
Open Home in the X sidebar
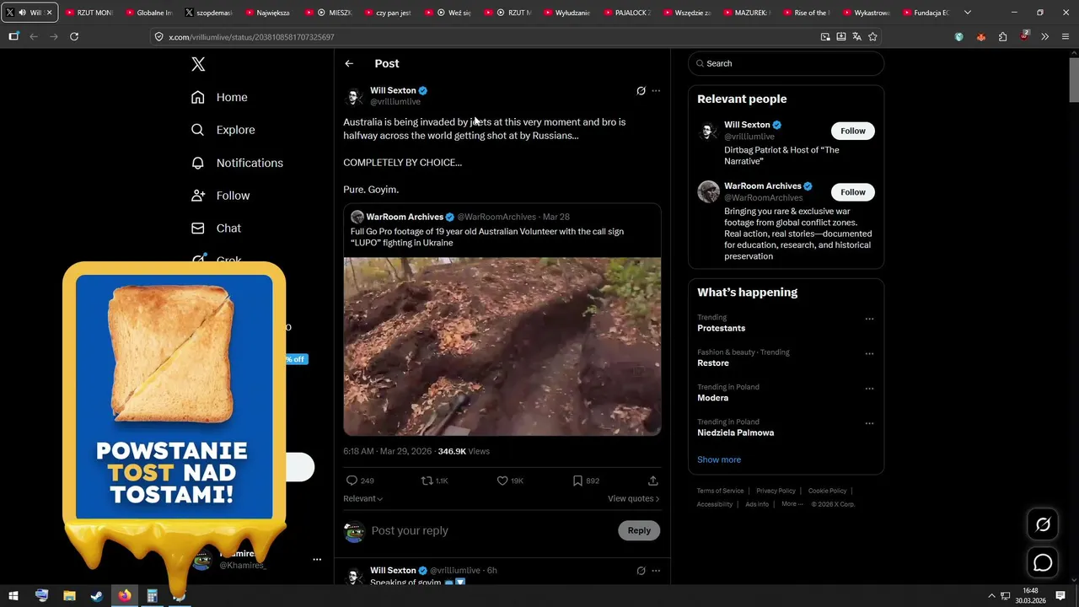pos(219,97)
